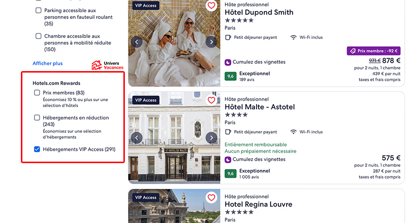Expand filters with Afficher plus

48,63
